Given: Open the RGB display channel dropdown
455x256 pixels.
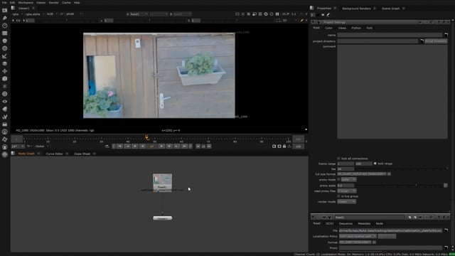Looking at the screenshot, I should (52, 14).
